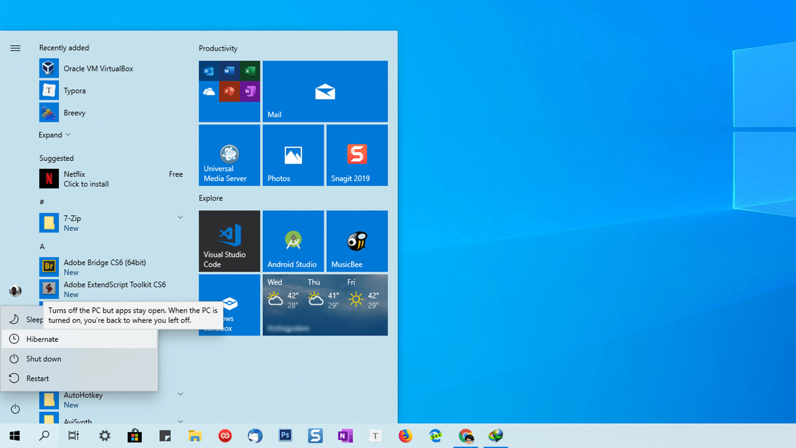Choose Hibernate in the power menu
This screenshot has height=448, width=796.
click(x=80, y=339)
